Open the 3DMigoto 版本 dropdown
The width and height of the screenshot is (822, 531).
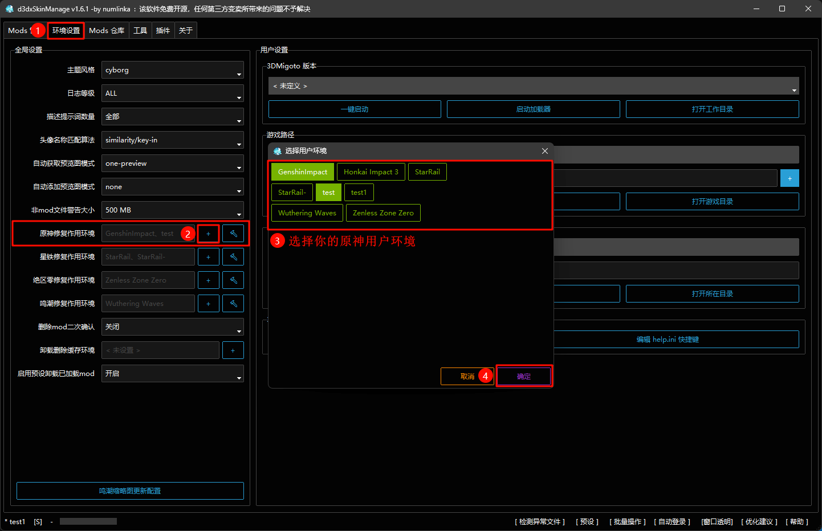(x=534, y=85)
